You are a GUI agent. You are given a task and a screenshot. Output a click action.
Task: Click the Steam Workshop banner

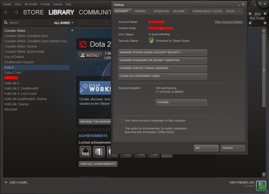[95, 88]
